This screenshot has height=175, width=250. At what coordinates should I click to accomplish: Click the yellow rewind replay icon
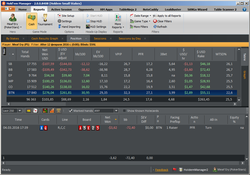tap(29, 111)
